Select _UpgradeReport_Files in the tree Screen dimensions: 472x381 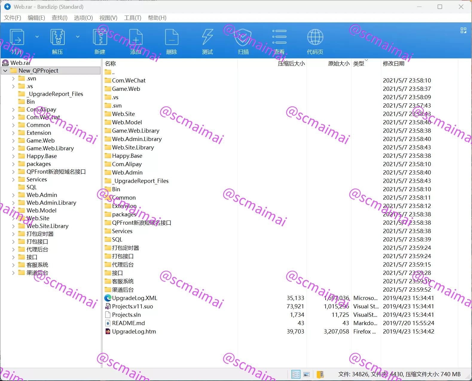tap(55, 94)
